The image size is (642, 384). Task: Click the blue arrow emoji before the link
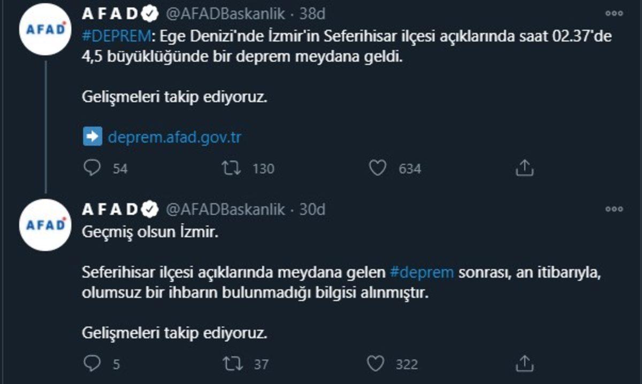pyautogui.click(x=91, y=136)
